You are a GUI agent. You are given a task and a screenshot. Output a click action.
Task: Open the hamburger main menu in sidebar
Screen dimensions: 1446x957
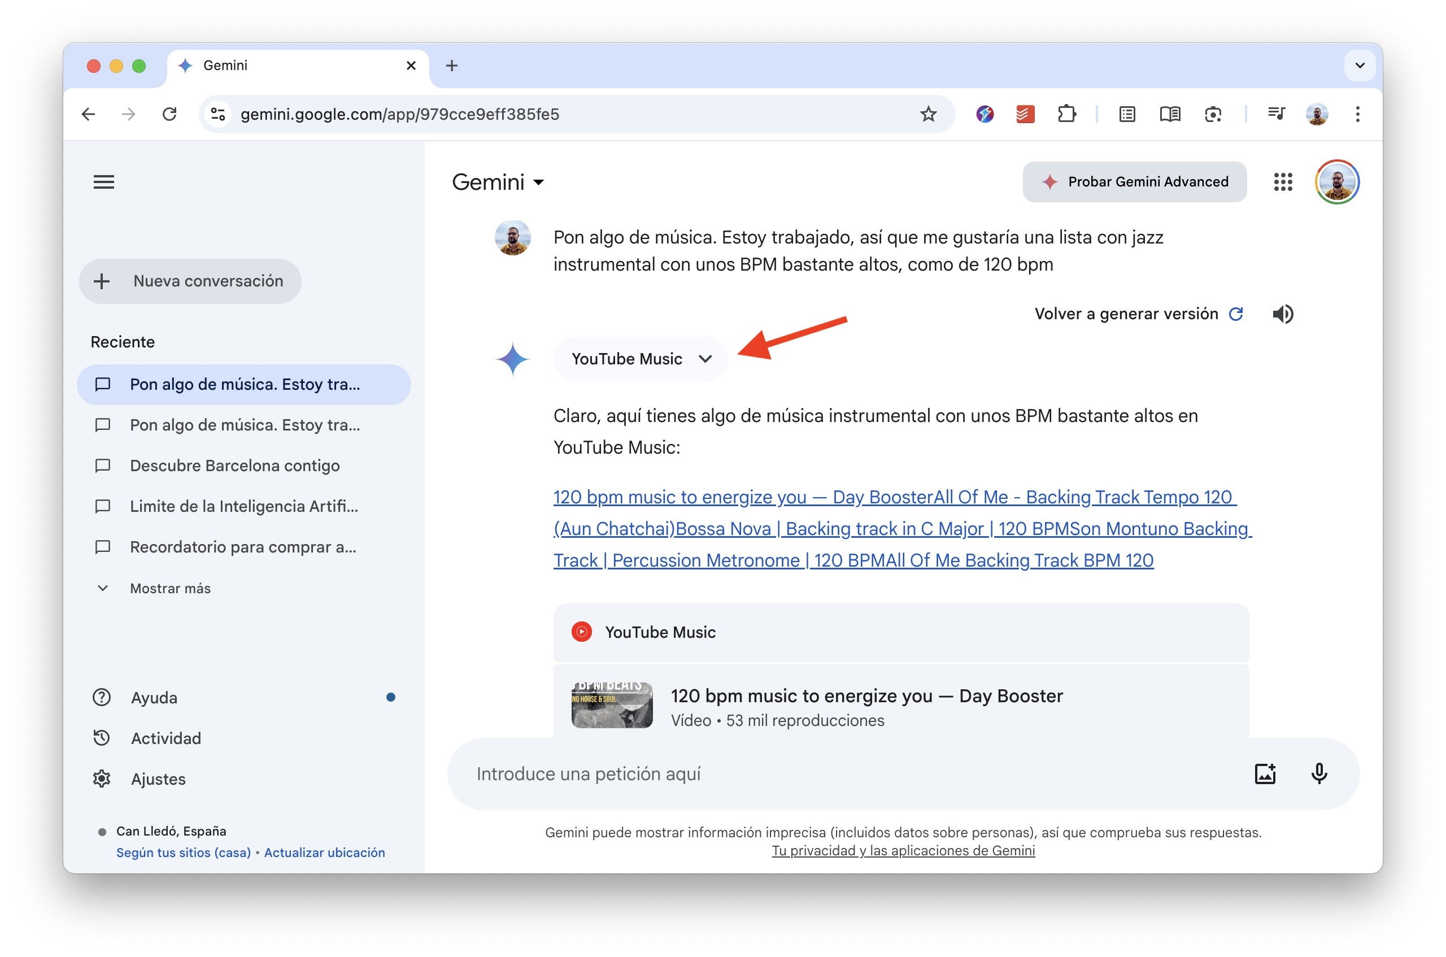[x=104, y=182]
